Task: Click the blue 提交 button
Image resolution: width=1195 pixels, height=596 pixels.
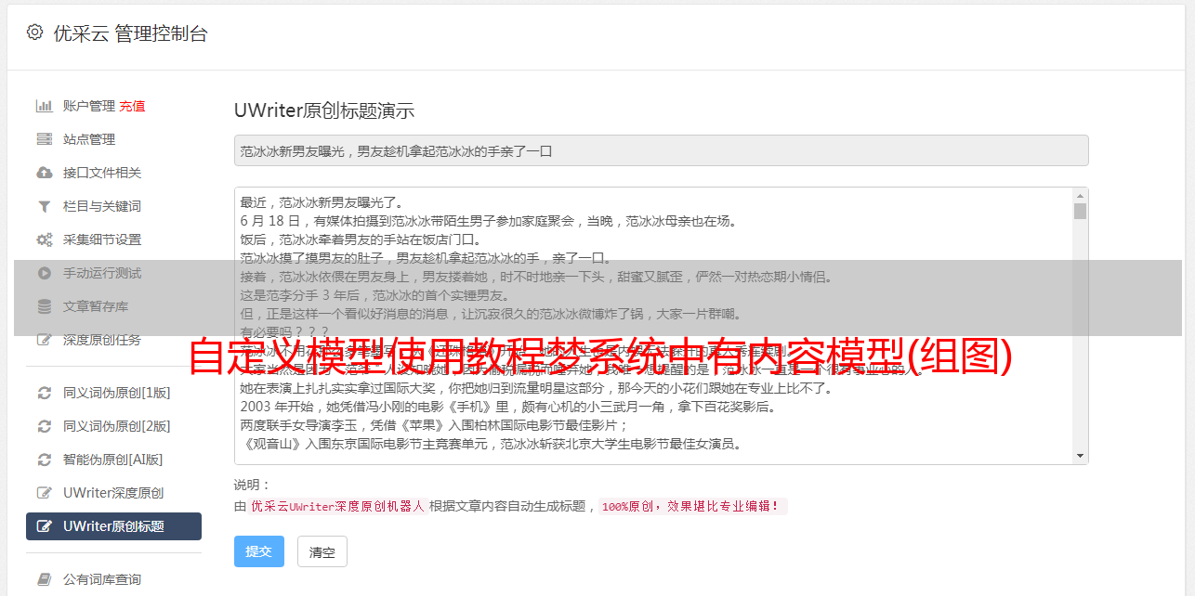Action: 259,551
